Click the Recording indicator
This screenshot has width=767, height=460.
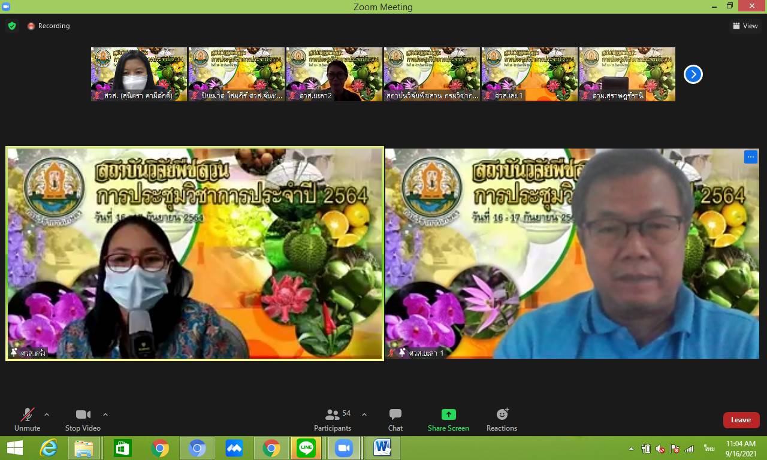tap(48, 26)
